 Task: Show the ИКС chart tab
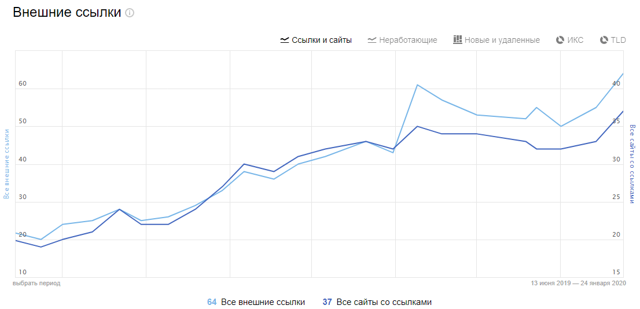point(575,40)
